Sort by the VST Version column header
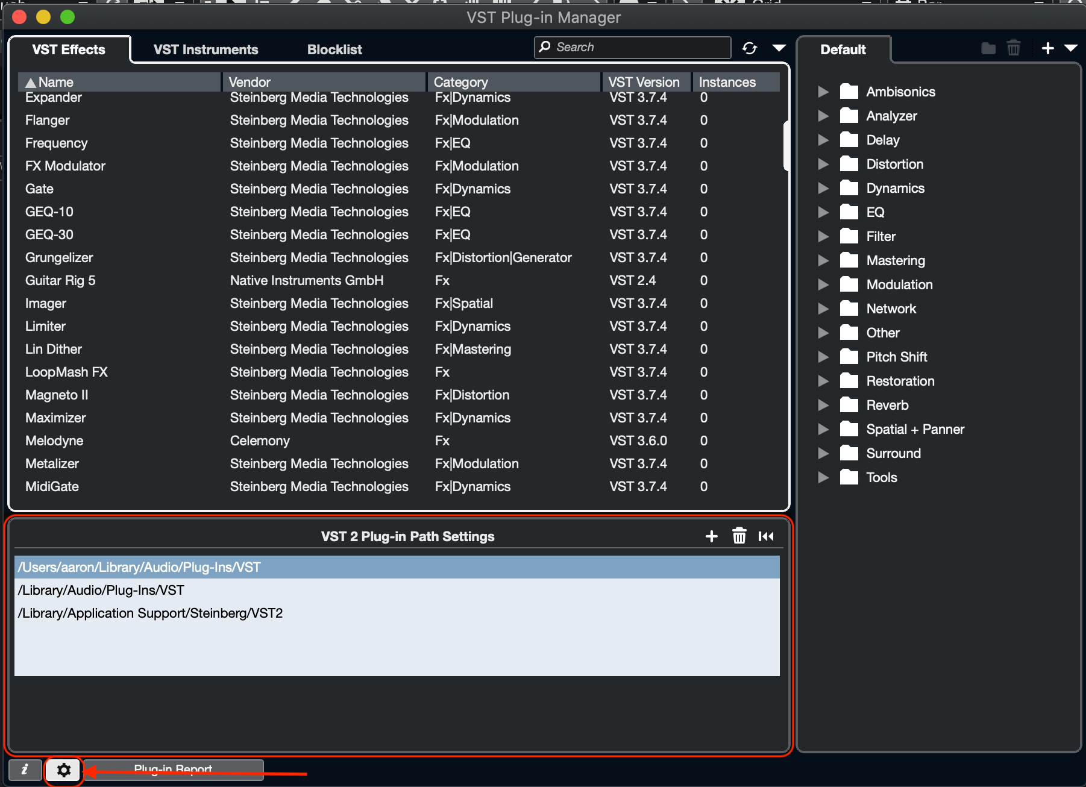The width and height of the screenshot is (1086, 787). tap(647, 82)
